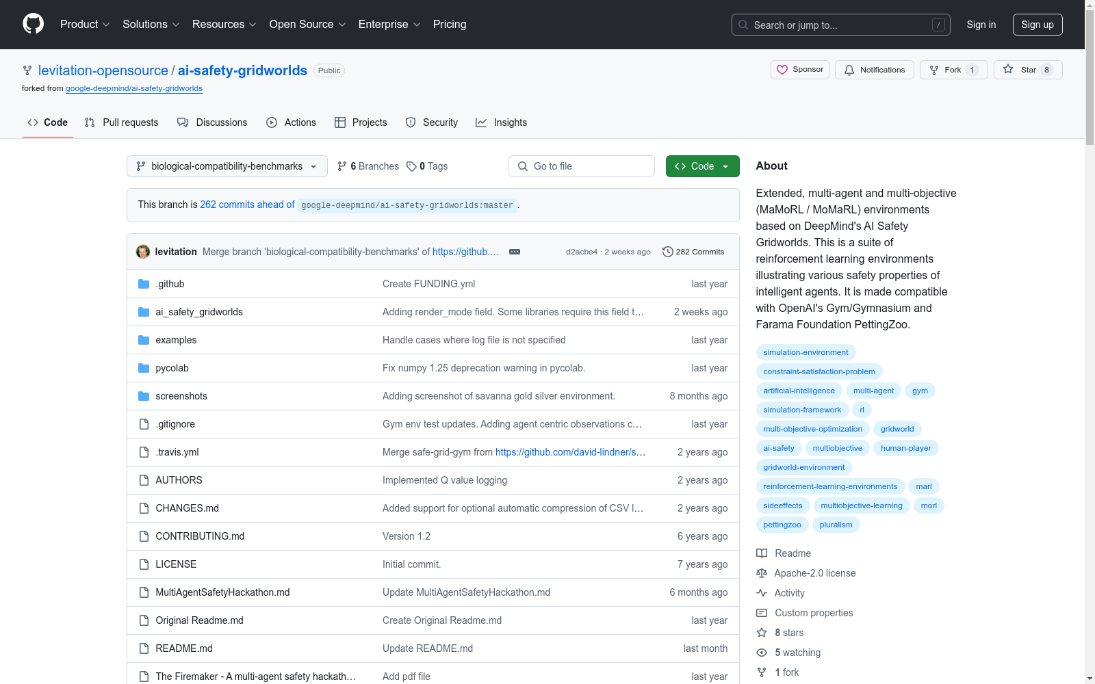Image resolution: width=1095 pixels, height=684 pixels.
Task: Click the Star icon
Action: (x=1008, y=69)
